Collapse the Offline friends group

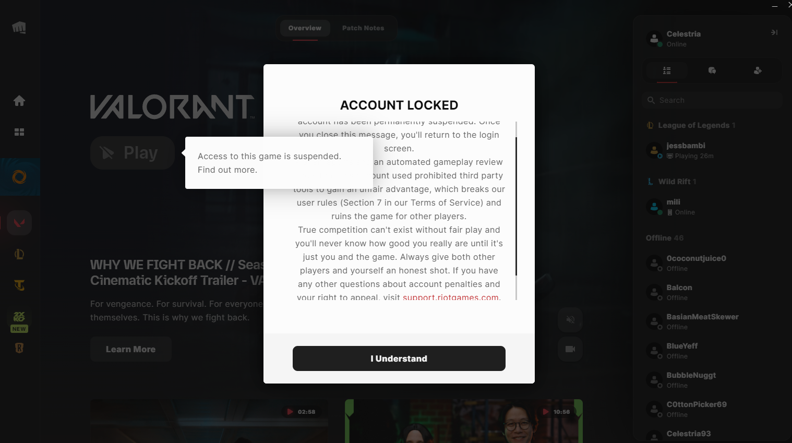[x=664, y=238]
